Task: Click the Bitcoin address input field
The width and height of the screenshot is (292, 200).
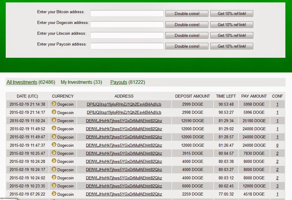Action: 127,13
